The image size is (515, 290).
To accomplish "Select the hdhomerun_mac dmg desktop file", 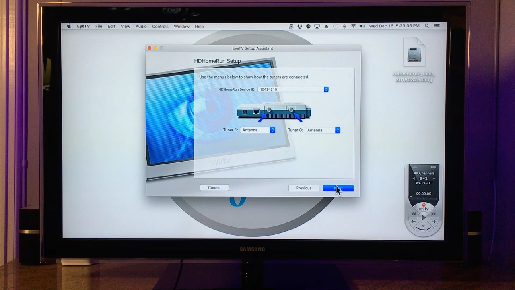I will coord(414,60).
